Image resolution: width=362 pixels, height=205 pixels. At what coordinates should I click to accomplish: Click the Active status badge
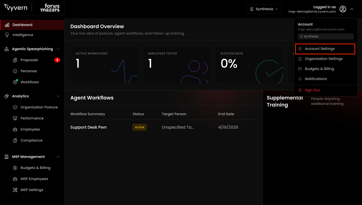pos(139,127)
